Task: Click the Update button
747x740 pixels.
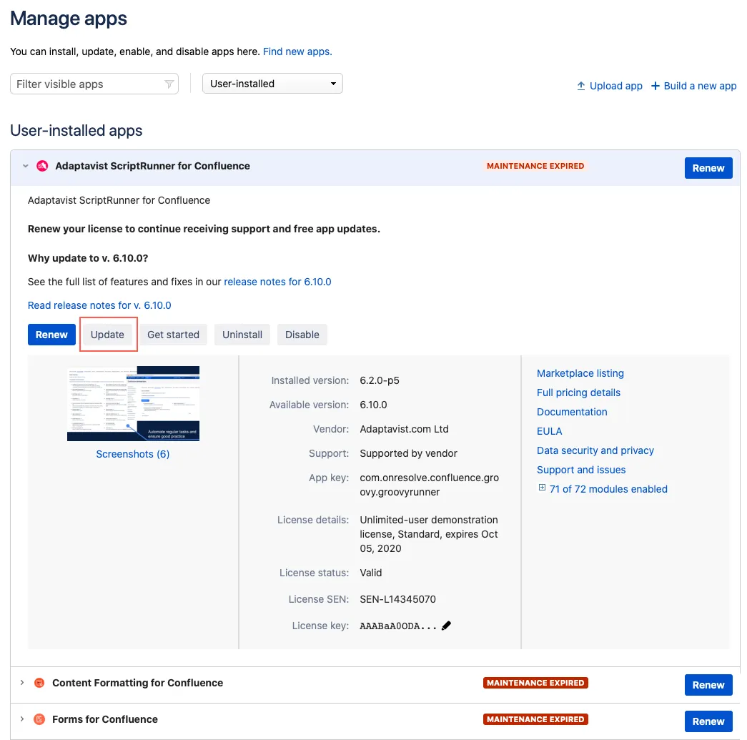Action: point(108,335)
